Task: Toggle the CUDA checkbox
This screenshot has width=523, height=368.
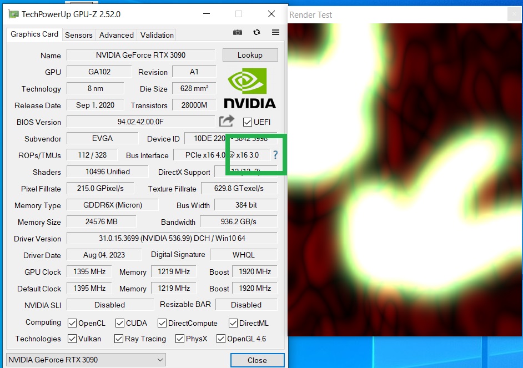Action: (x=120, y=323)
